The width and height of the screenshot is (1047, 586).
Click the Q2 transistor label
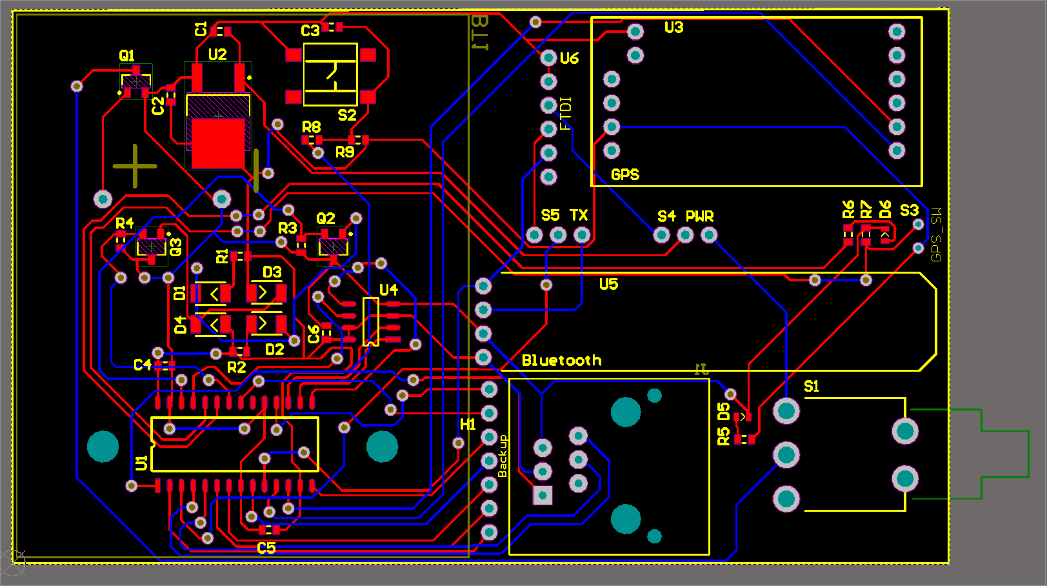(326, 219)
